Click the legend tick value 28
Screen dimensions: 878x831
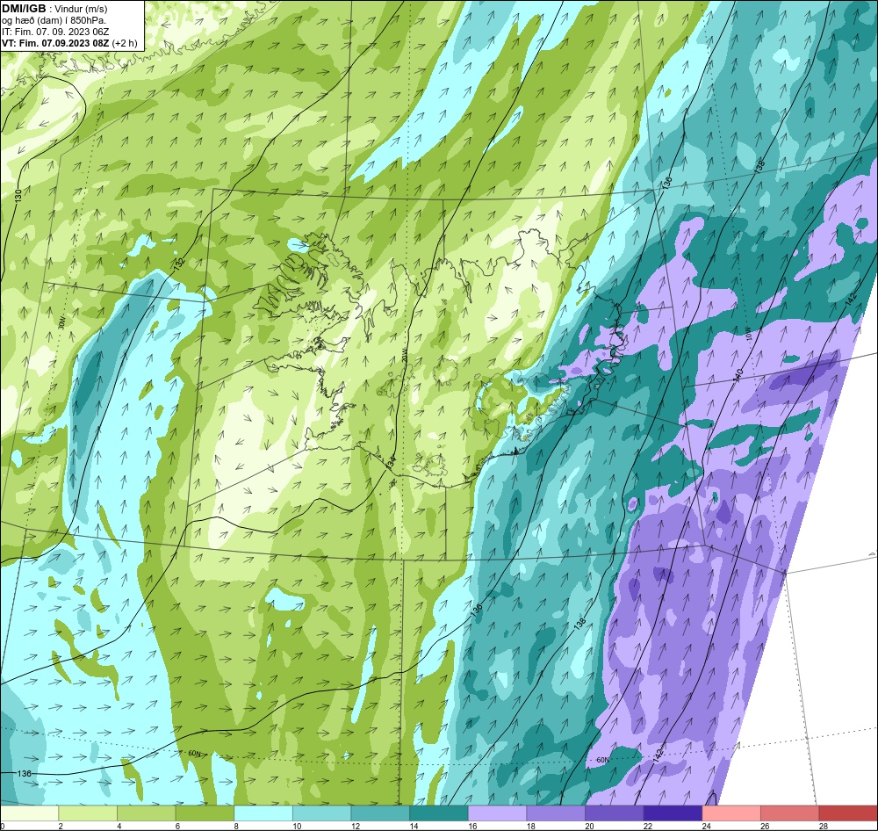coord(824,826)
